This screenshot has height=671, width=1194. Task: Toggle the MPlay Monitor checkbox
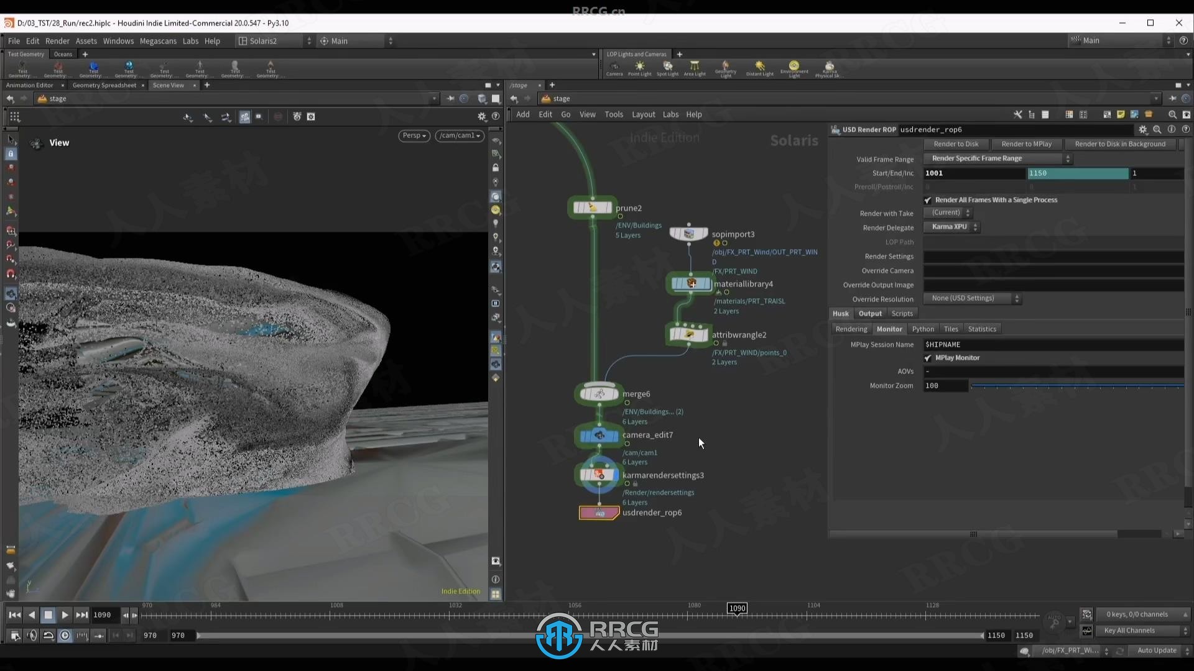[x=928, y=358]
